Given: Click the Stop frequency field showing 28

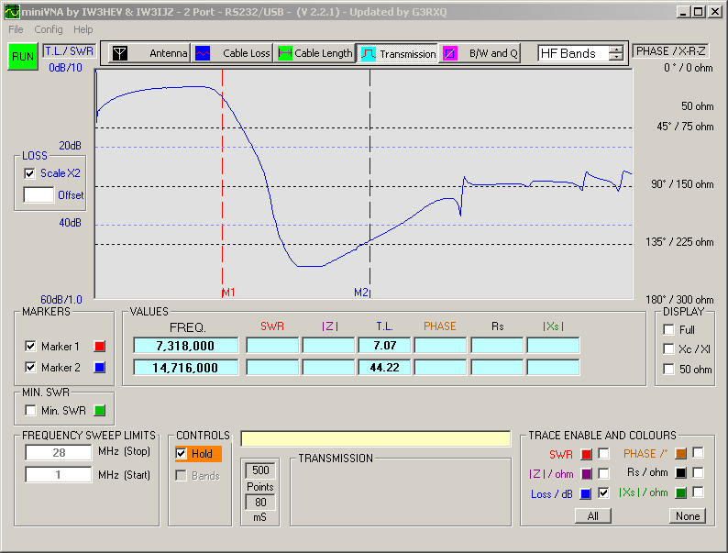Looking at the screenshot, I should (x=59, y=452).
